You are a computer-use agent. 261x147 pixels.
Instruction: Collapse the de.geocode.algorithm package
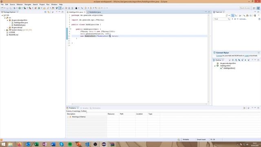click(7, 20)
